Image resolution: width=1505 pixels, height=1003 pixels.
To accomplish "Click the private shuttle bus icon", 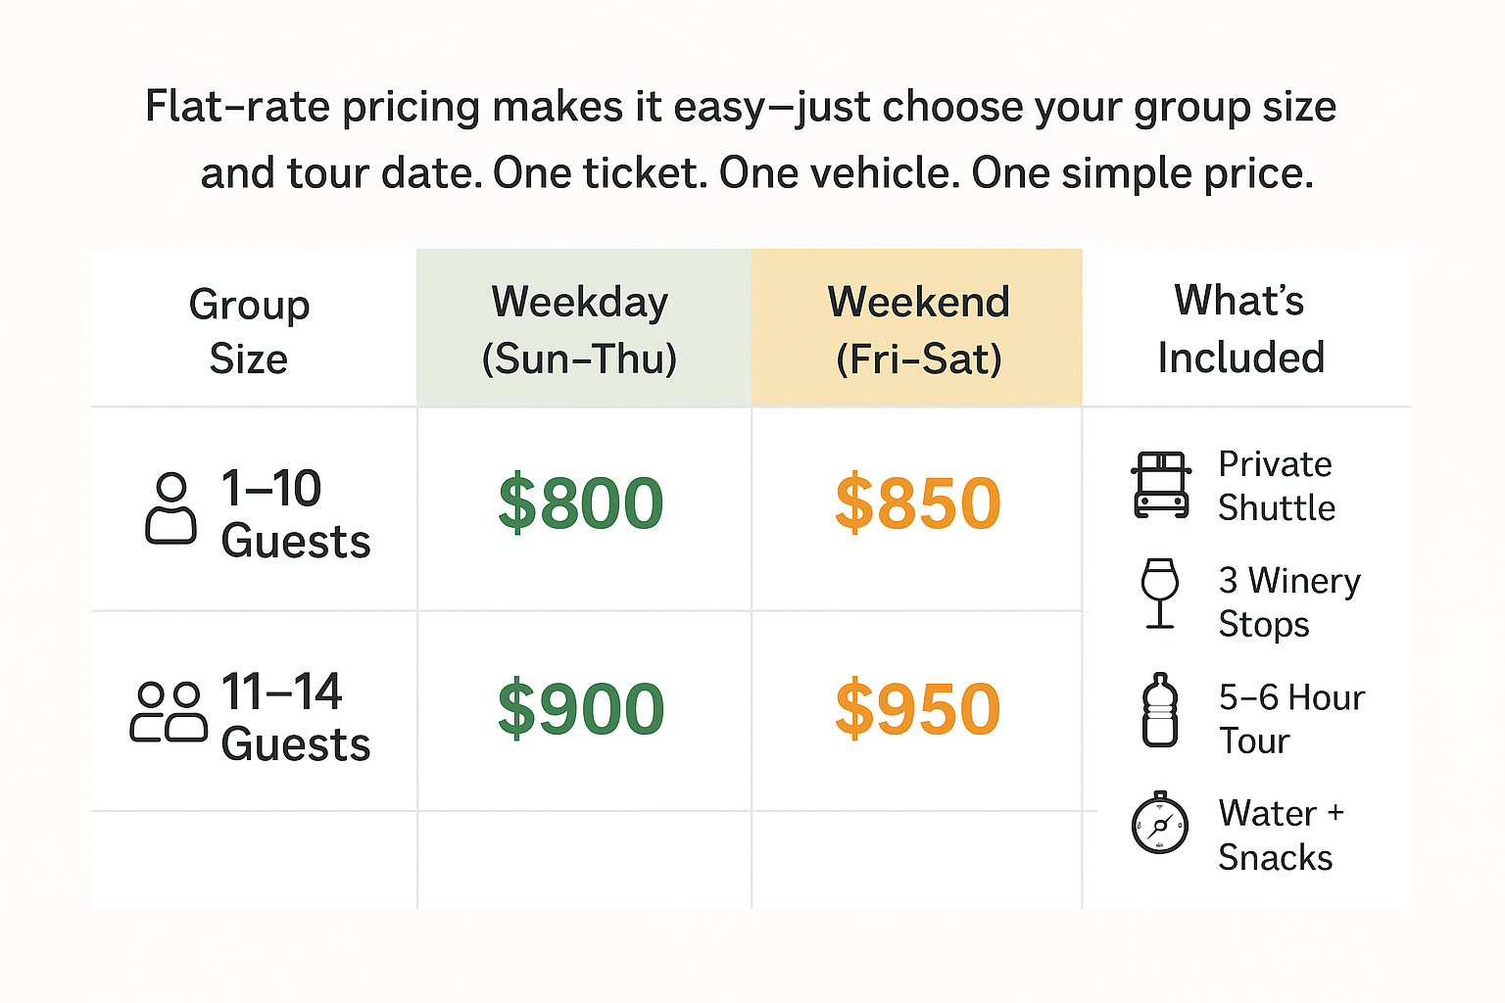I will click(1161, 485).
